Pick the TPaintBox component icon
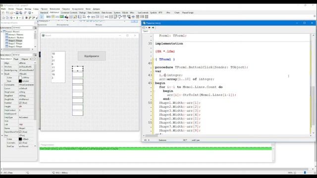Image resolution: width=317 pixels, height=178 pixels. point(75,17)
